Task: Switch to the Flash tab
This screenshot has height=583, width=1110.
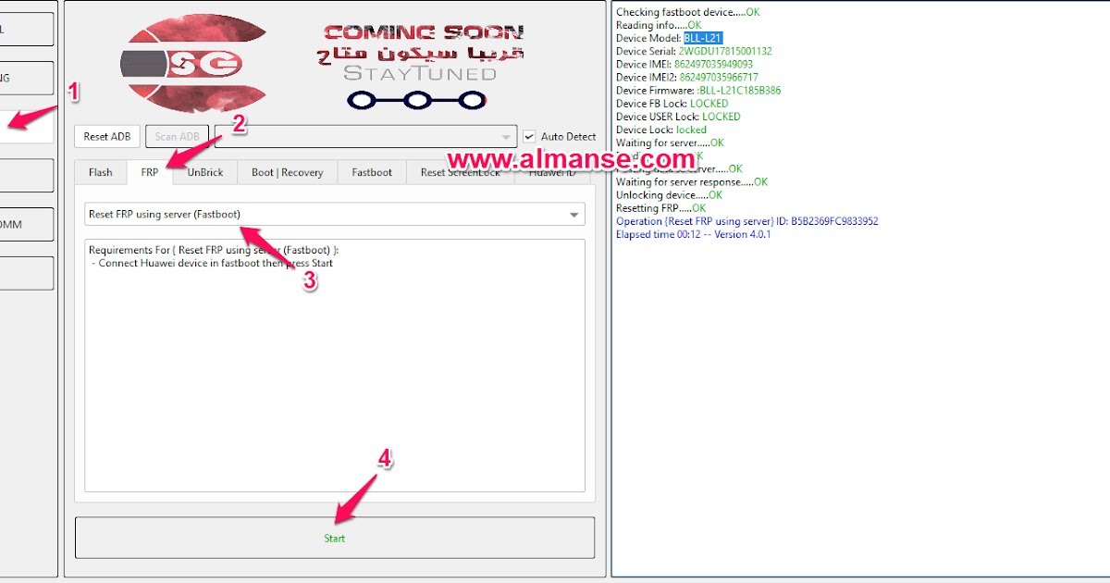Action: click(x=100, y=172)
